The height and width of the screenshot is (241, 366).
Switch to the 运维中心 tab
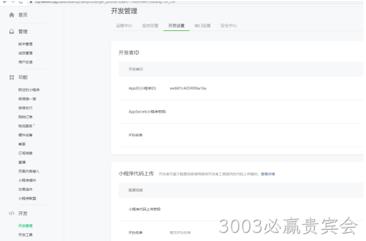[x=124, y=26]
